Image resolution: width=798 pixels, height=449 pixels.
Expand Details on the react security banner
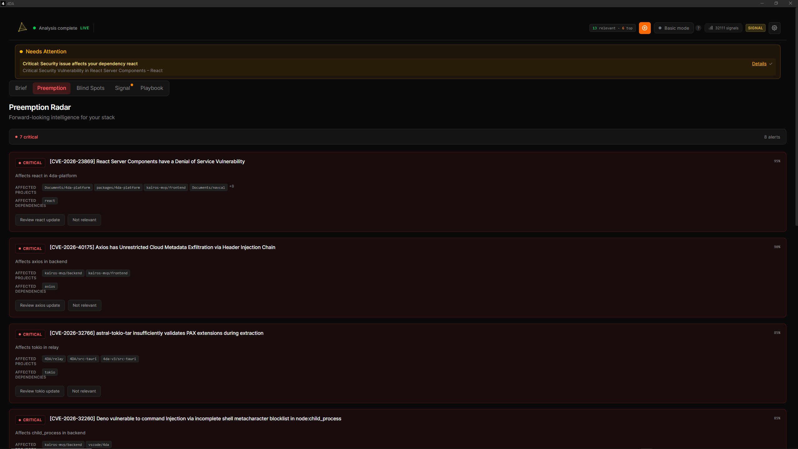tap(760, 64)
